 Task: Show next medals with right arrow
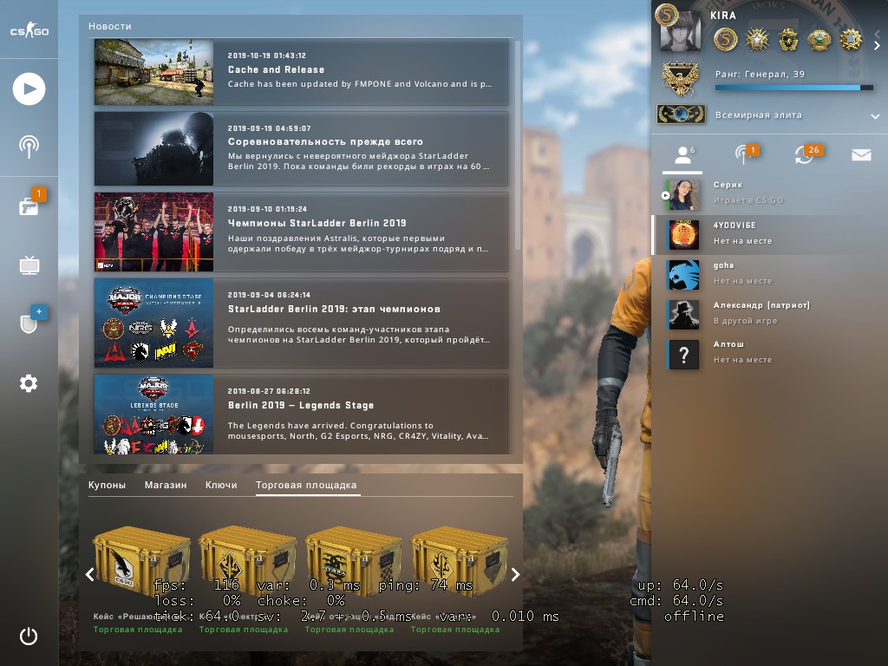(x=877, y=45)
